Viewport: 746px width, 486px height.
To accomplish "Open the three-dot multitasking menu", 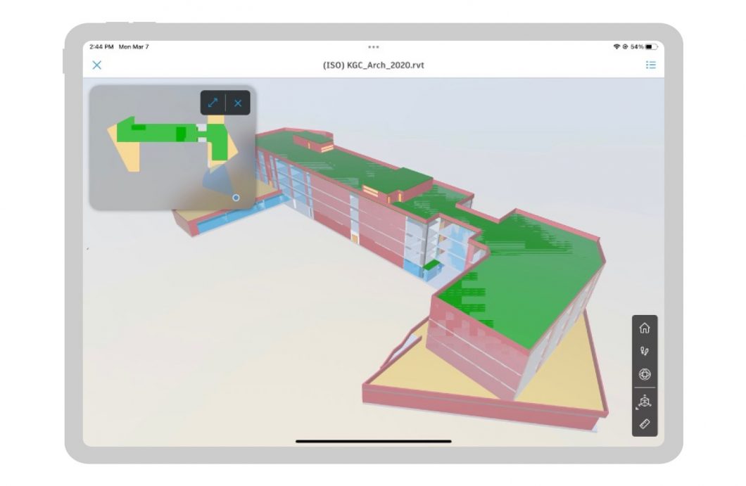I will tap(374, 47).
